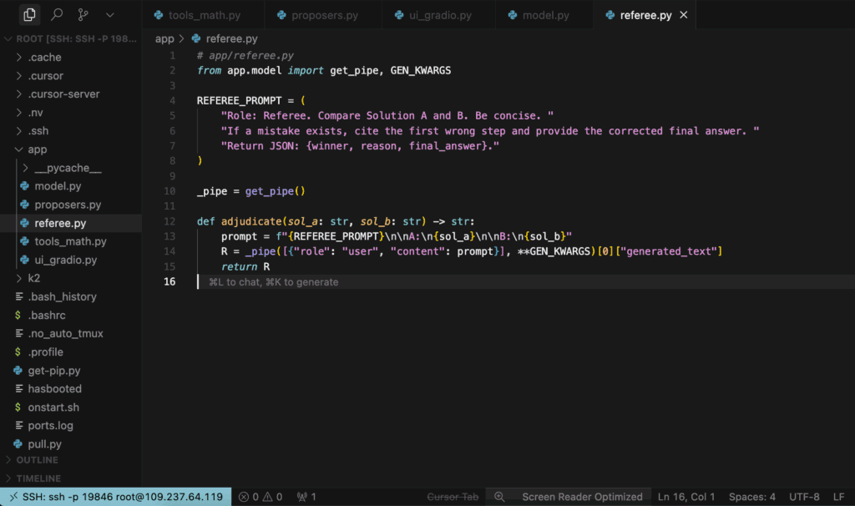Expand the TIMELINE section
Viewport: 855px width, 506px height.
pyautogui.click(x=38, y=478)
